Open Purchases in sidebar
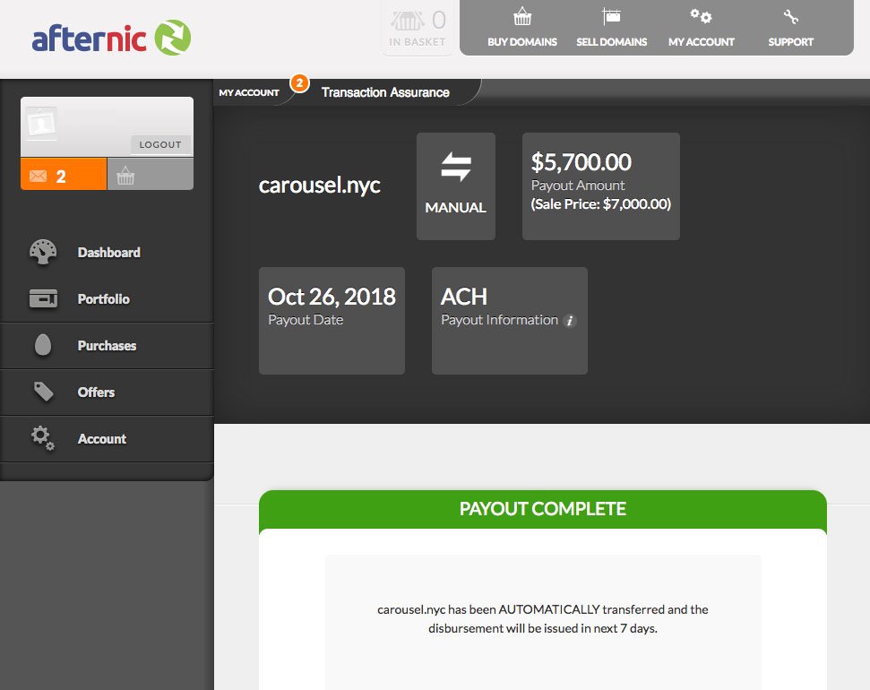Viewport: 870px width, 690px height. tap(108, 346)
